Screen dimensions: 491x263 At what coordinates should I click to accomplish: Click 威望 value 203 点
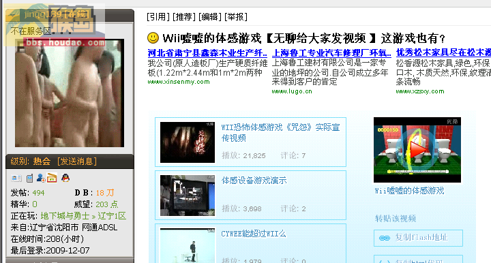click(x=107, y=204)
